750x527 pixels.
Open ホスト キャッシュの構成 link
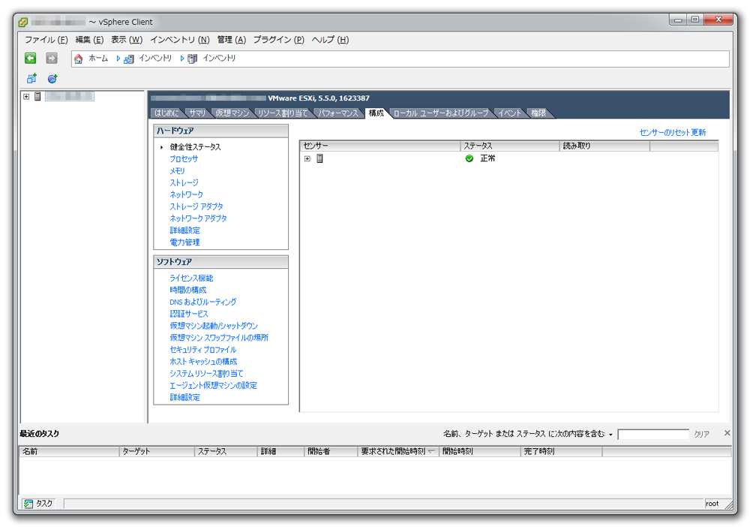pos(203,361)
